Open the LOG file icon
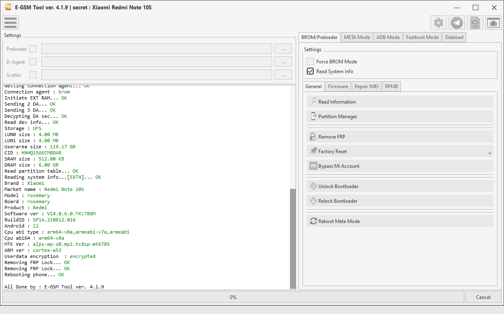The height and width of the screenshot is (314, 504). 475,23
